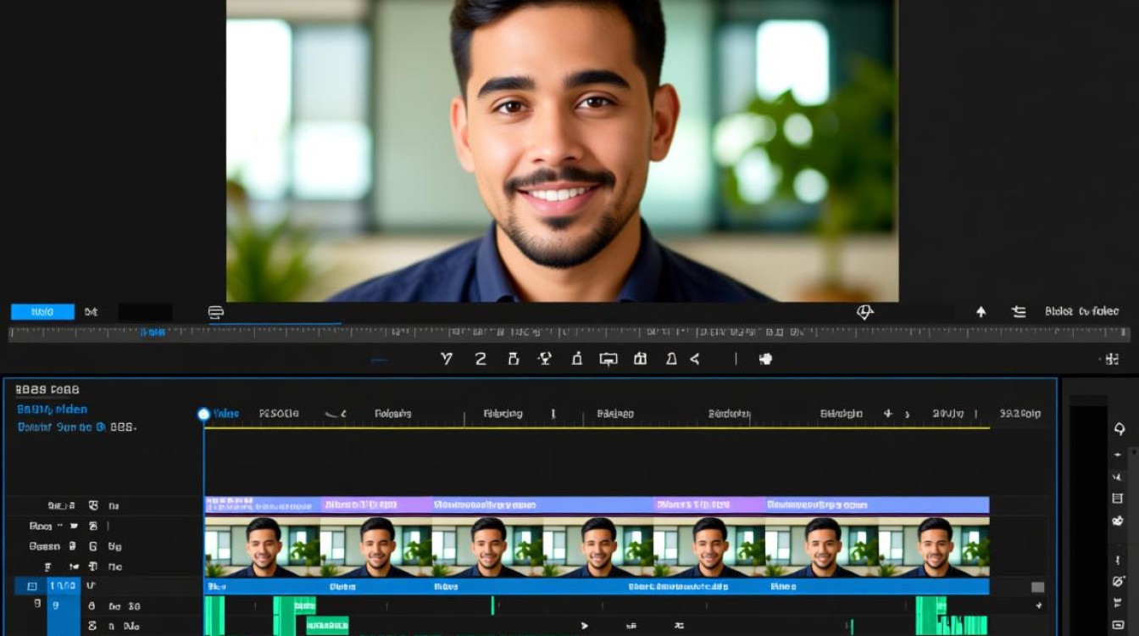Screen dimensions: 1139x636
Task: Toggle the lock icon on the top video track
Action: [93, 505]
